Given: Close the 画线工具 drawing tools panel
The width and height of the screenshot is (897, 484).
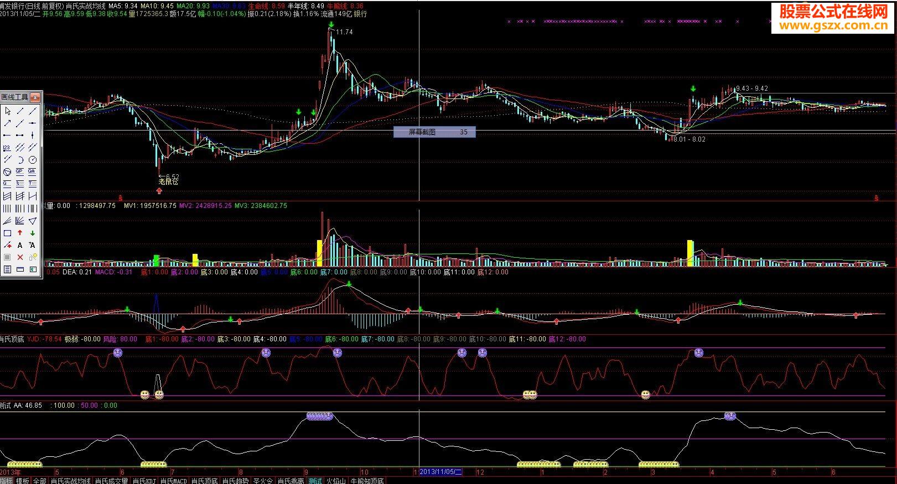Looking at the screenshot, I should 35,98.
